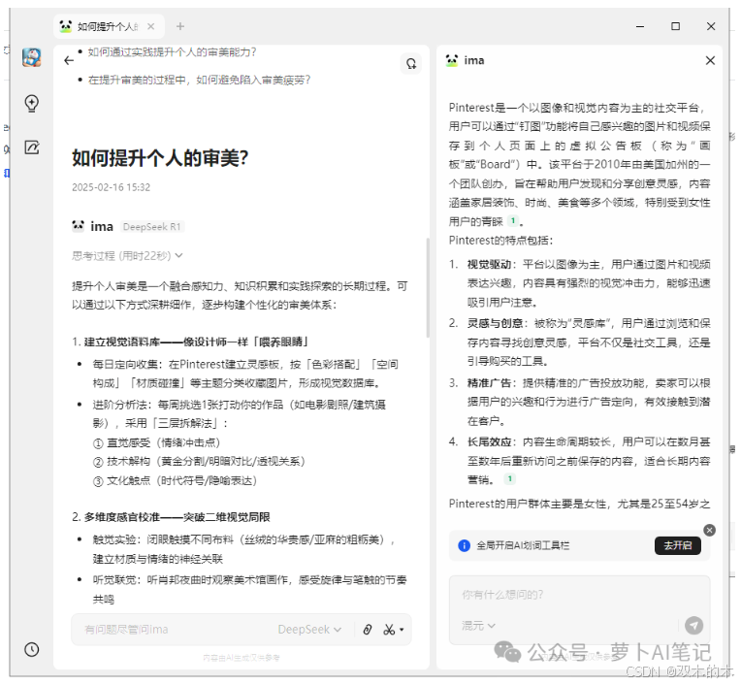Click the title 如何提升个人的审美?
This screenshot has width=741, height=685.
160,158
